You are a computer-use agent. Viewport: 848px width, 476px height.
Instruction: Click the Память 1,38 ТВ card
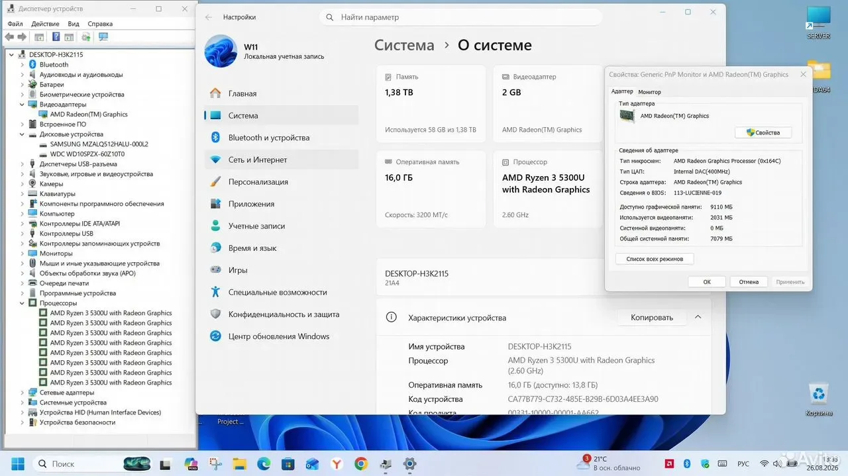[431, 104]
